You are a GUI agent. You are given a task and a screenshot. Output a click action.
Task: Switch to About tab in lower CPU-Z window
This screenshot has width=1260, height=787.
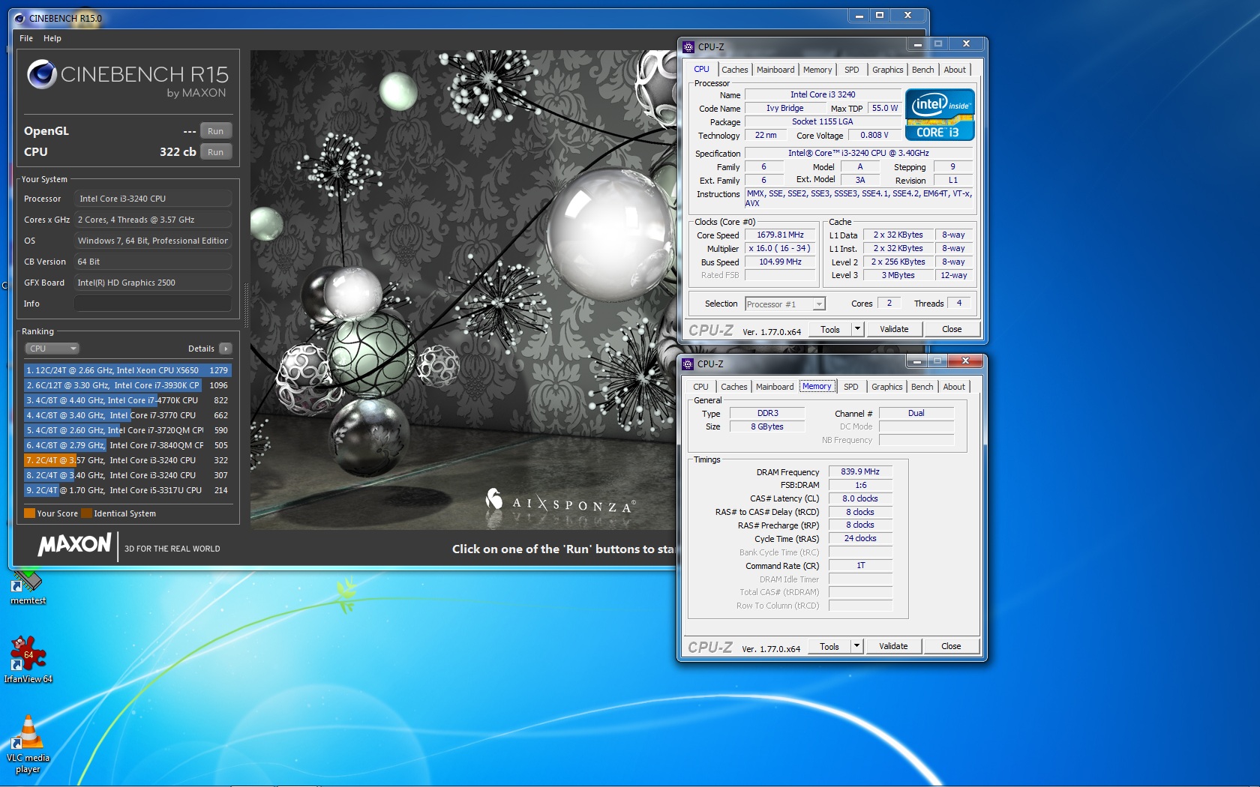(x=954, y=387)
